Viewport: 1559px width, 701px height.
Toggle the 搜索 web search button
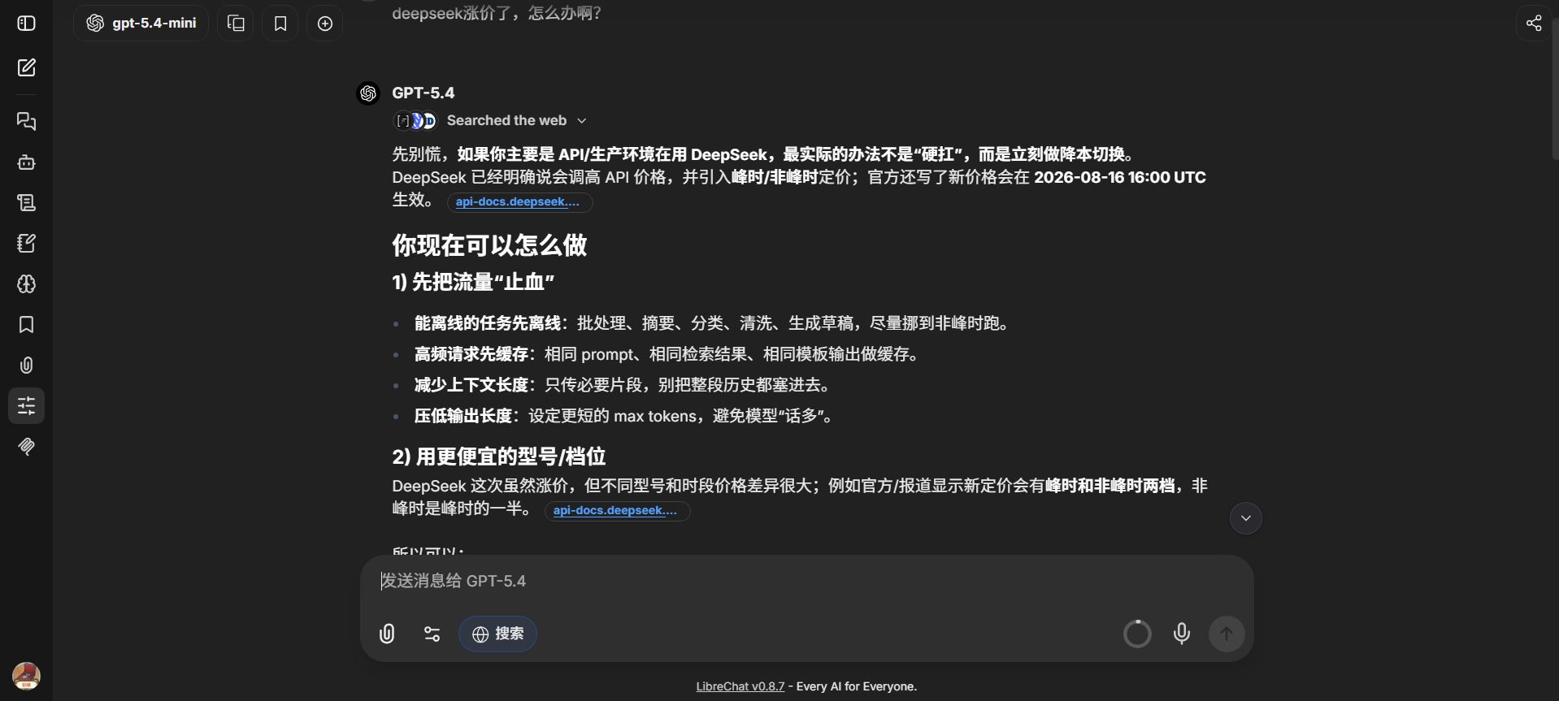[x=497, y=634]
